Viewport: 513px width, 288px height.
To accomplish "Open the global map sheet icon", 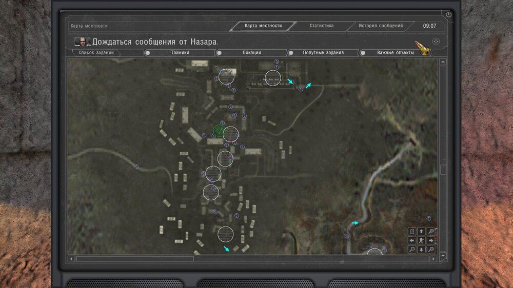I will pos(412,232).
